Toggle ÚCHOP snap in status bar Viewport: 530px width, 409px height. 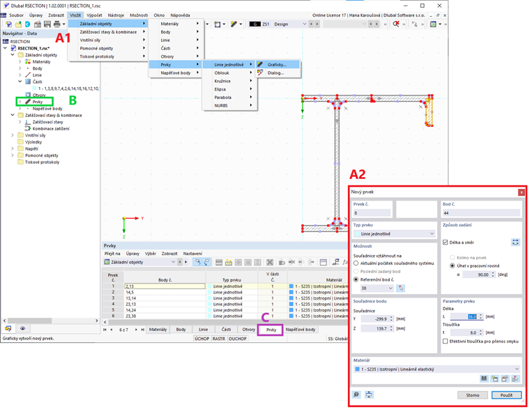click(x=202, y=339)
